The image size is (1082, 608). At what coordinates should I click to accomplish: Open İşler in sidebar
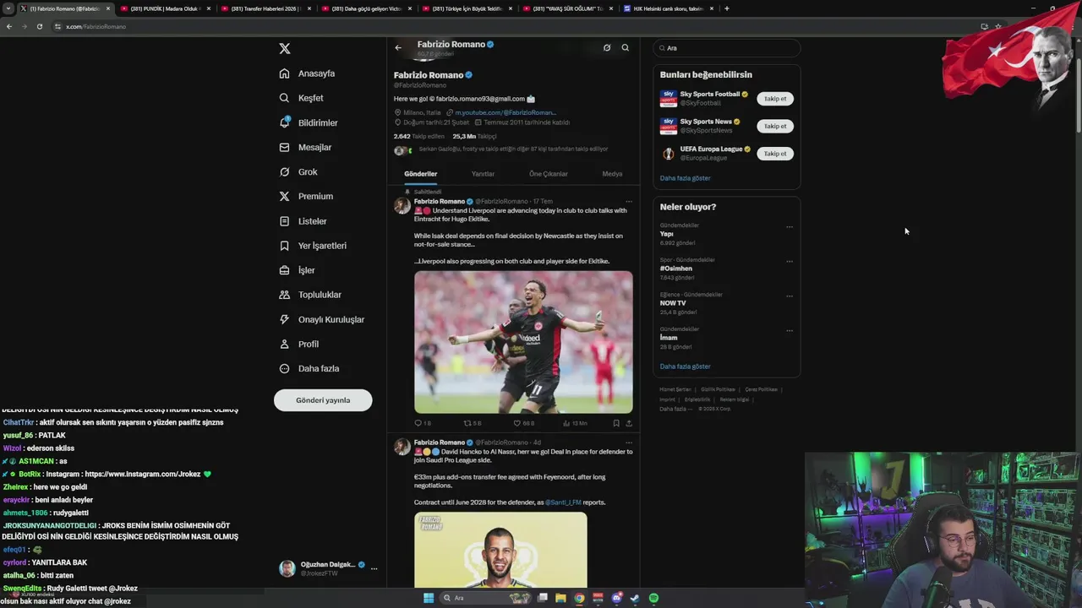(x=297, y=270)
